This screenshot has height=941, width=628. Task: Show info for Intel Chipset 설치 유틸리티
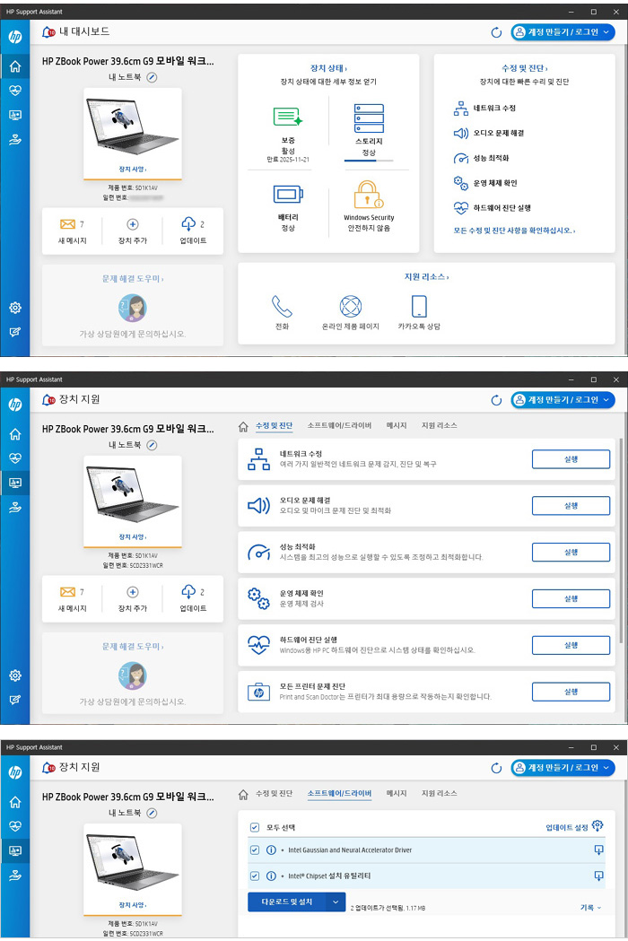point(271,876)
